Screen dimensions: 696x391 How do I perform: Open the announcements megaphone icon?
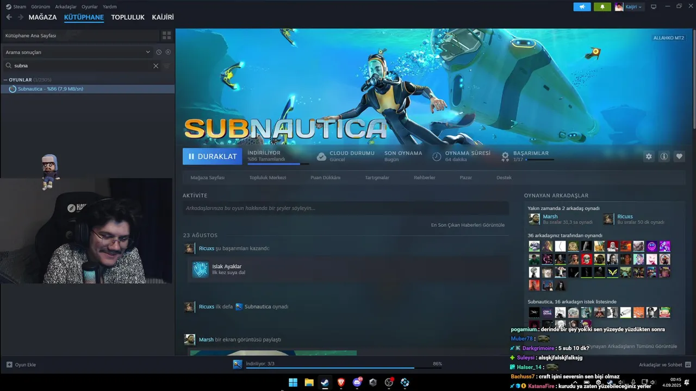[582, 7]
